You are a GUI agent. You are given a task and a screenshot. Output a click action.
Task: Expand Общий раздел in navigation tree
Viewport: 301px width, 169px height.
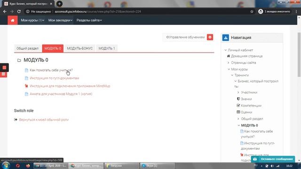click(238, 119)
